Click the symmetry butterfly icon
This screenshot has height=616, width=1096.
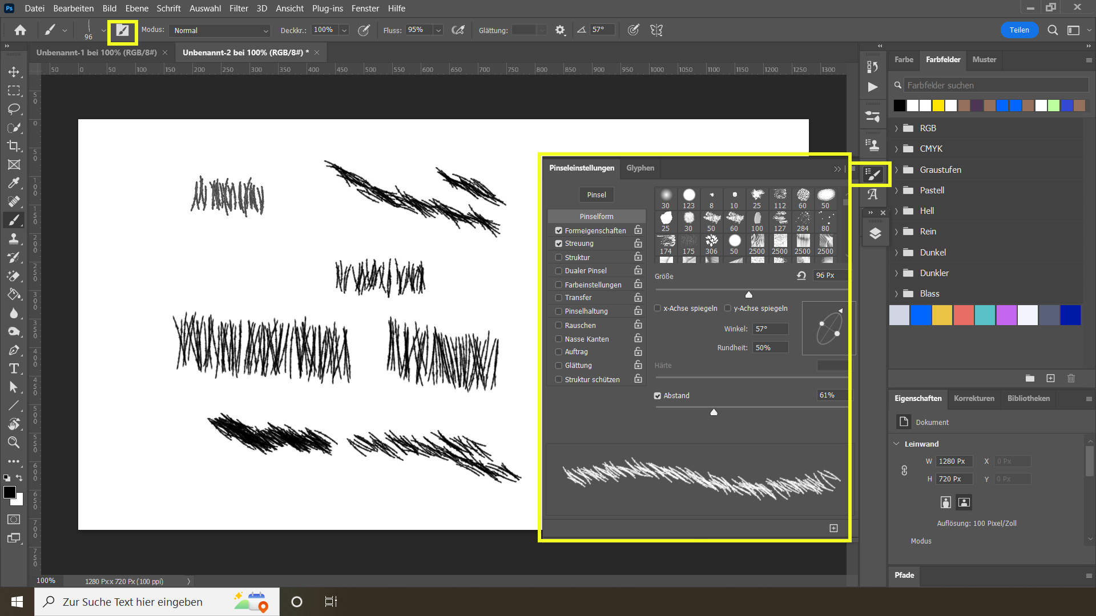click(x=656, y=30)
